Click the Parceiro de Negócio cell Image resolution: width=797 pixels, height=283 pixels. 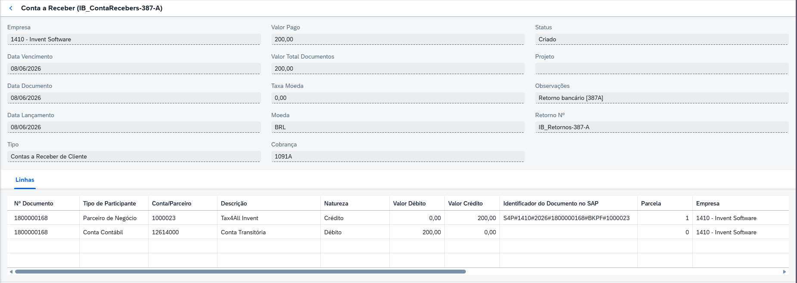click(x=114, y=218)
